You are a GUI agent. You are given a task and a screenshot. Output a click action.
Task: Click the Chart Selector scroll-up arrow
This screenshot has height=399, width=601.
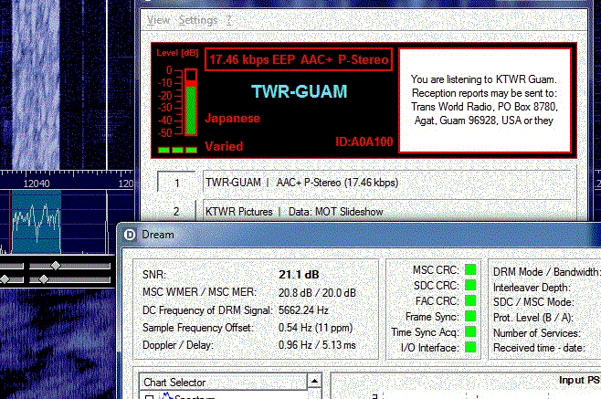[314, 381]
